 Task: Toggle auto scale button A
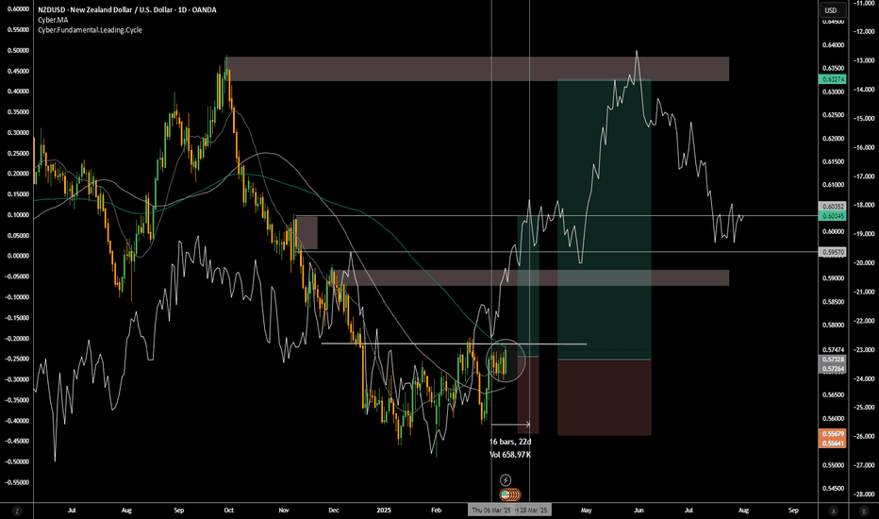point(834,511)
